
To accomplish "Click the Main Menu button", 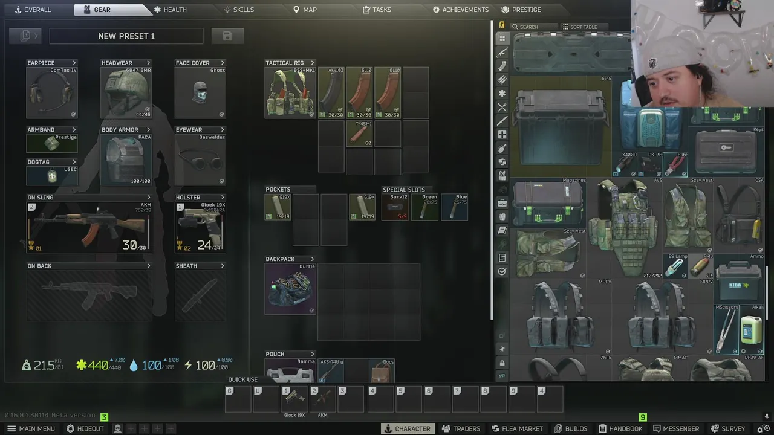I will (31, 428).
